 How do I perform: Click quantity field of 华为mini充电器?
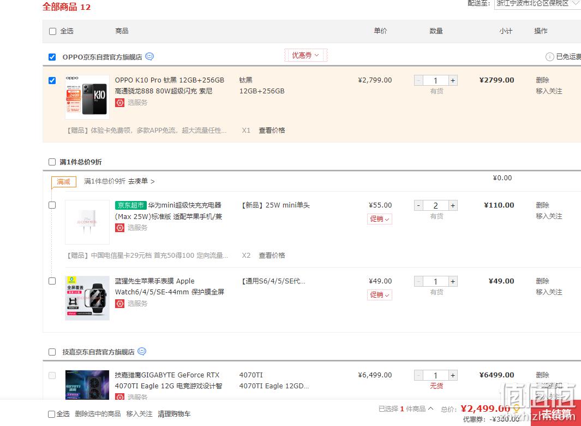click(x=436, y=205)
